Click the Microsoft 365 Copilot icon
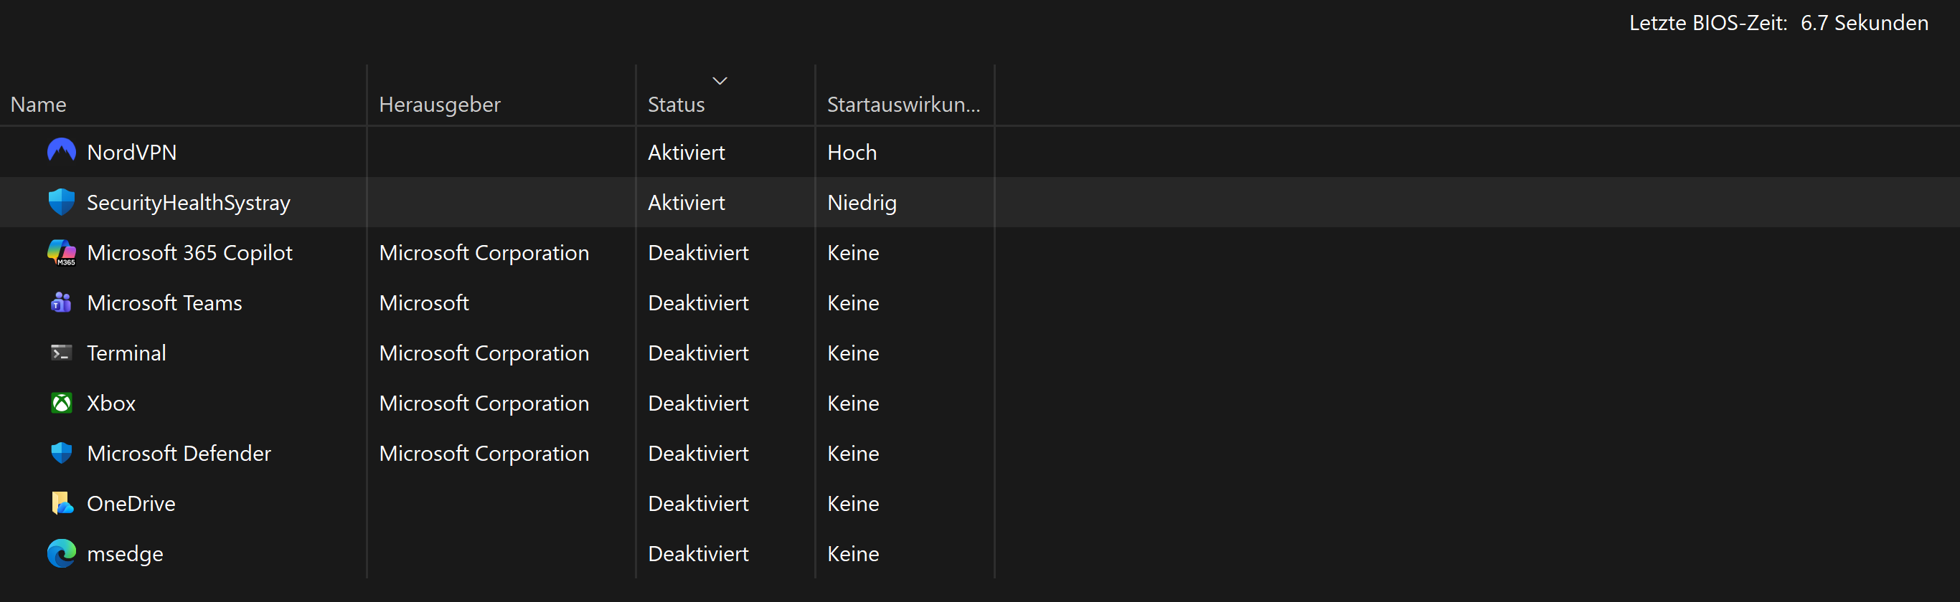The width and height of the screenshot is (1960, 602). point(62,252)
